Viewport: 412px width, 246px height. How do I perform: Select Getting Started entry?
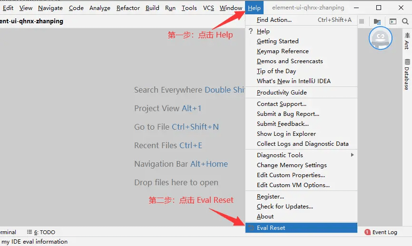[301, 41]
